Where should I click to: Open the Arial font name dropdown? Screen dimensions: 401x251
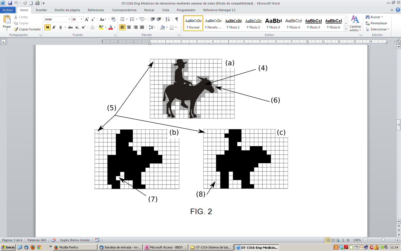(69, 19)
